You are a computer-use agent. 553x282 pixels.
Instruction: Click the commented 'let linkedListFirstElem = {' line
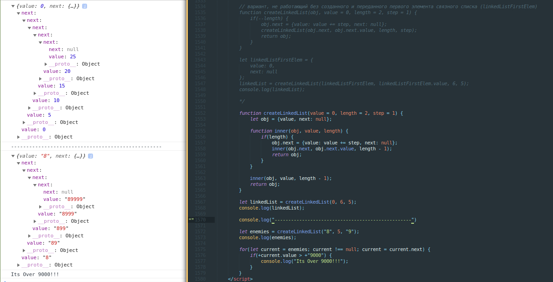tap(276, 60)
